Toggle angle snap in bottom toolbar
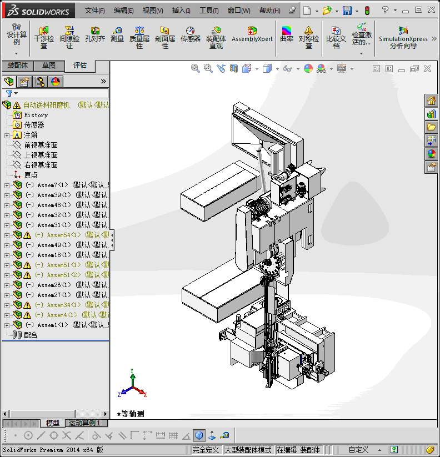The width and height of the screenshot is (440, 457). 186,435
